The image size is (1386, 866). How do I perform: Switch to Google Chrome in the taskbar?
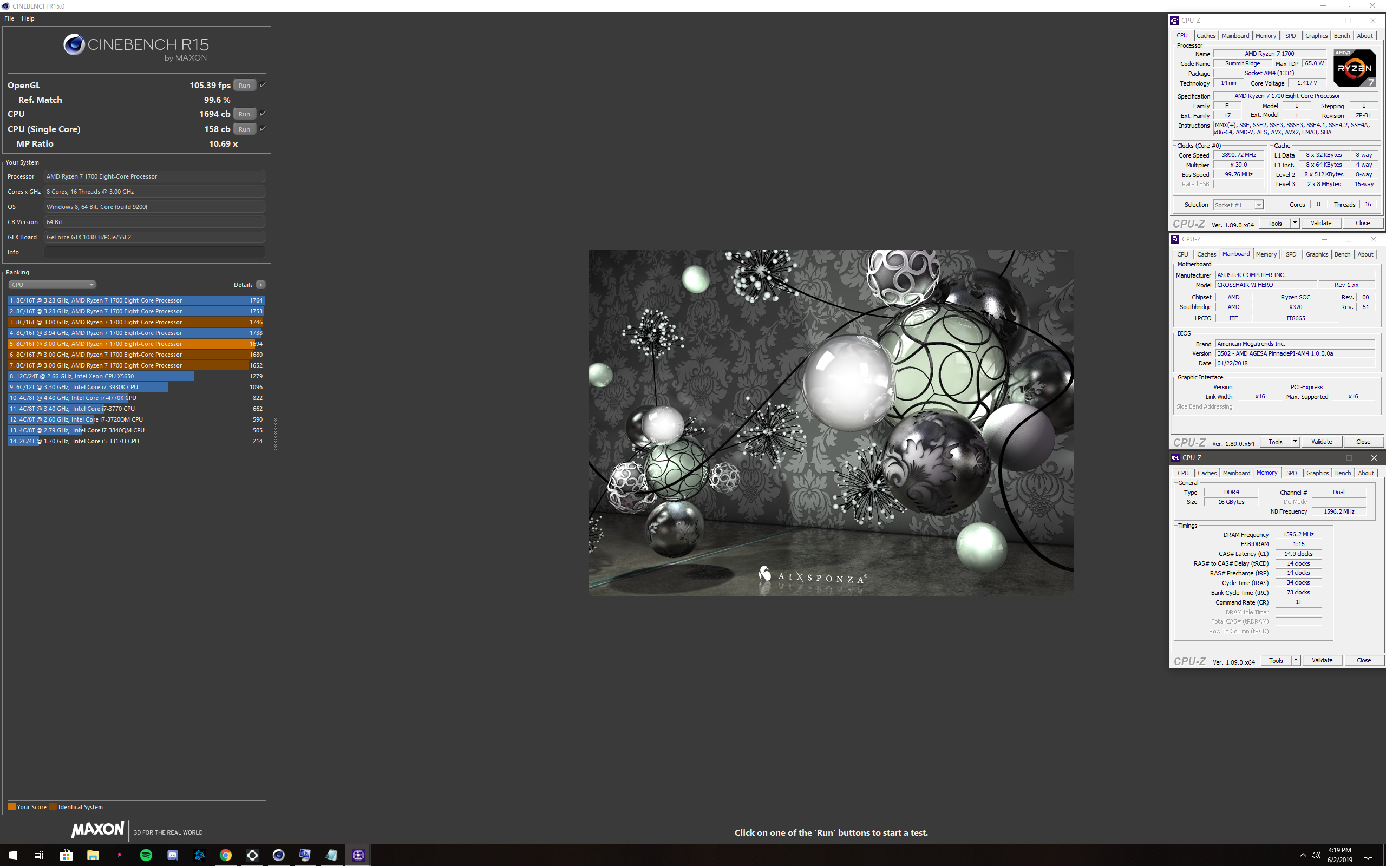(x=226, y=855)
